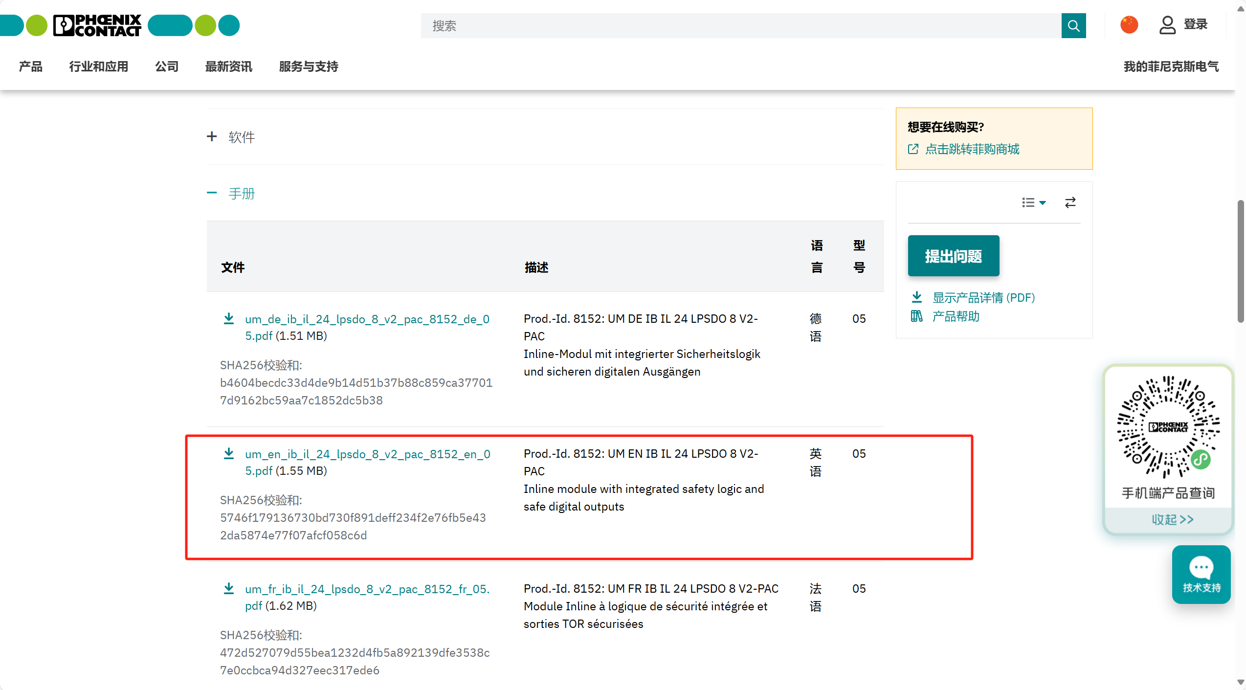Click the user login icon
This screenshot has width=1246, height=690.
[1167, 25]
